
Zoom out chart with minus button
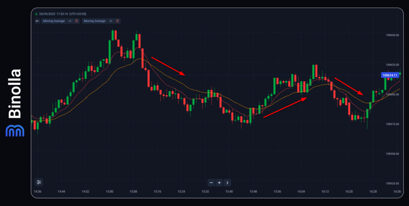211,183
